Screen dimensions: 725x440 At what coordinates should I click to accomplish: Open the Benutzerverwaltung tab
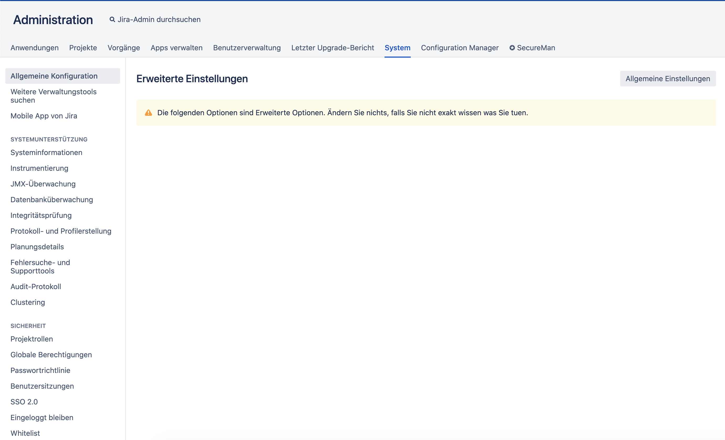tap(247, 48)
